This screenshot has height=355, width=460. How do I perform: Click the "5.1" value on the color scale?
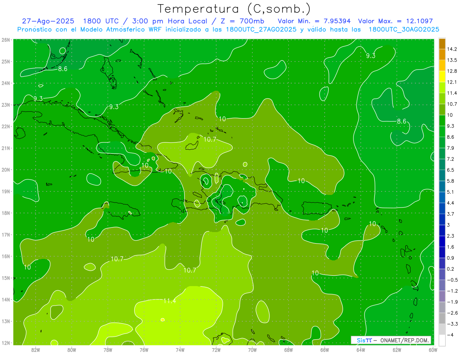(x=451, y=192)
